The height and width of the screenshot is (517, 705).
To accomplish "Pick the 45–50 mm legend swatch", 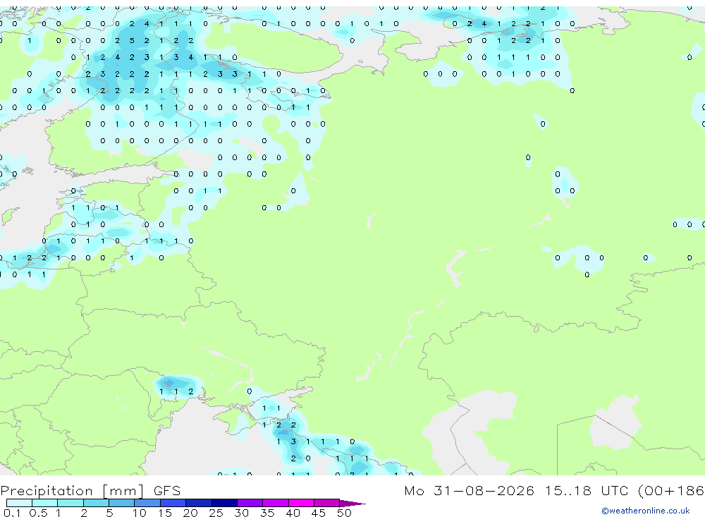I will (326, 503).
